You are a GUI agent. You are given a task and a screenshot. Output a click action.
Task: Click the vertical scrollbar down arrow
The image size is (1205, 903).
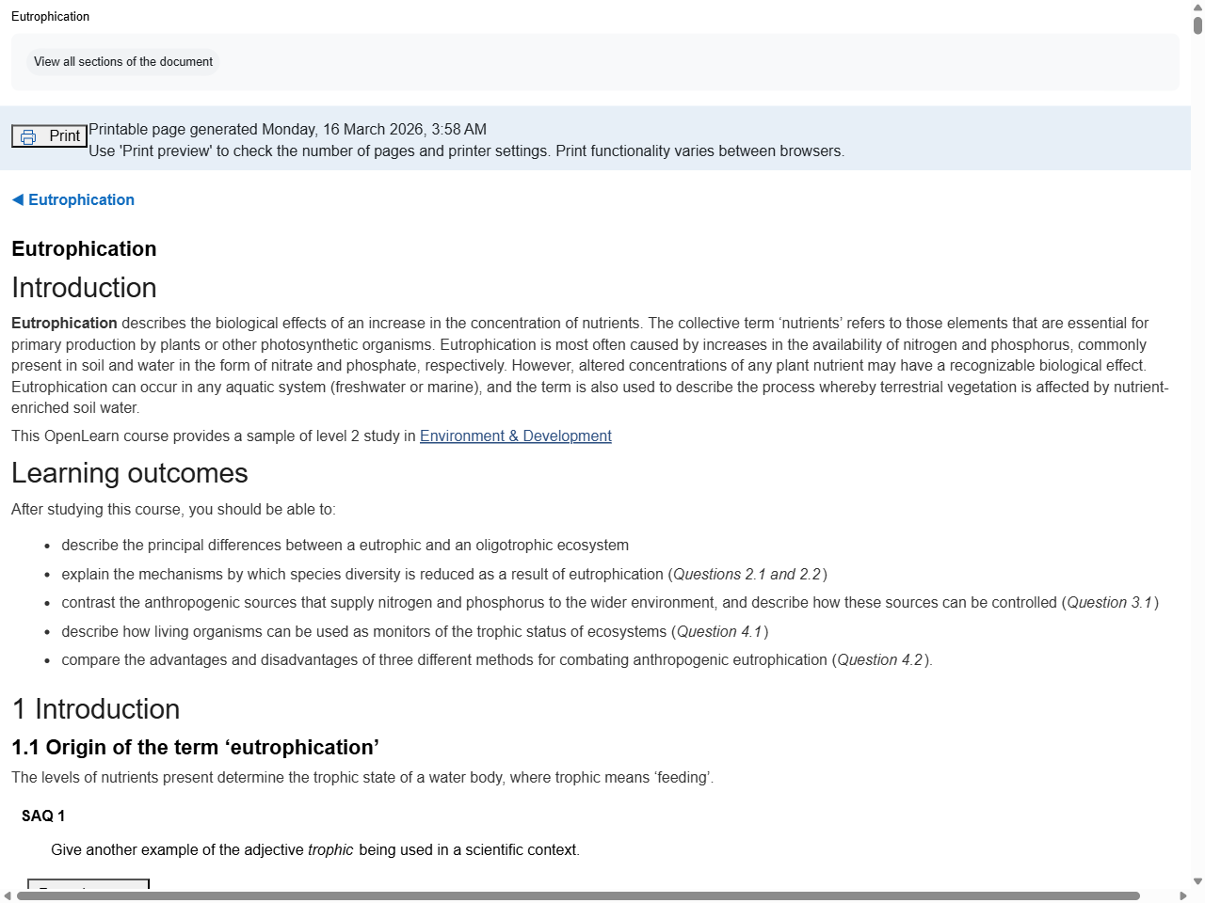1197,881
